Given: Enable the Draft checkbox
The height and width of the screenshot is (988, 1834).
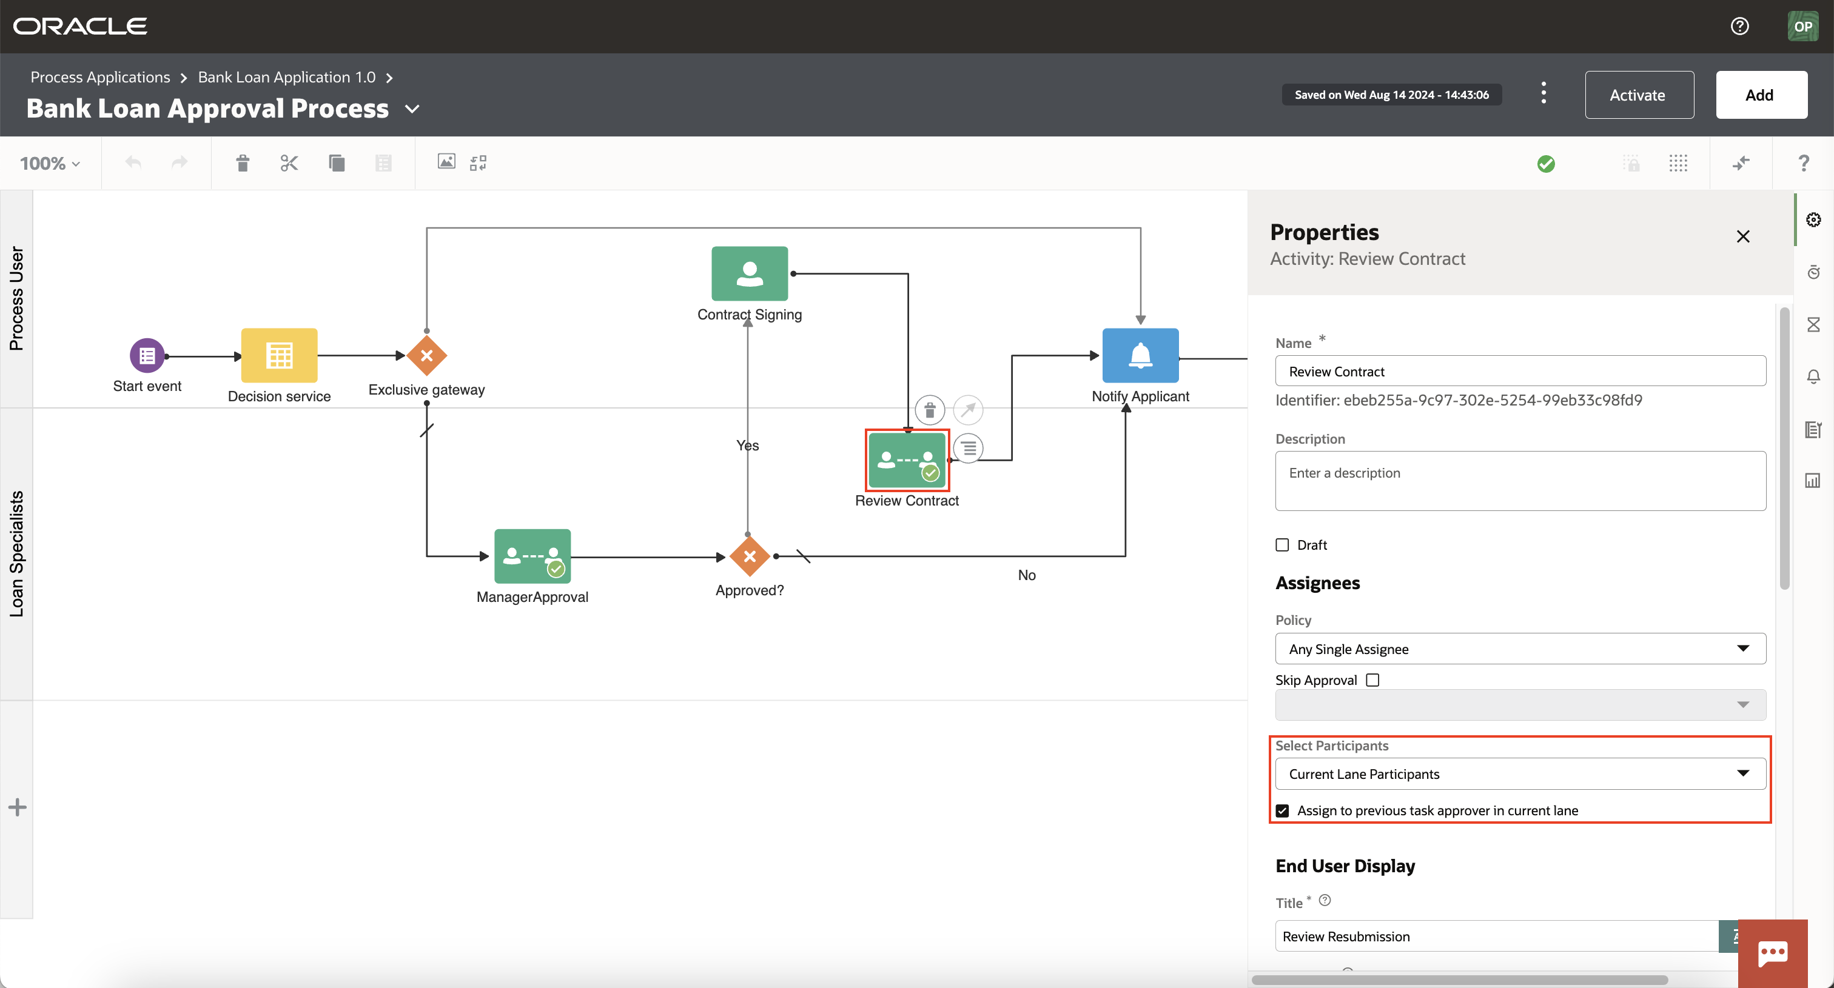Looking at the screenshot, I should [x=1282, y=545].
